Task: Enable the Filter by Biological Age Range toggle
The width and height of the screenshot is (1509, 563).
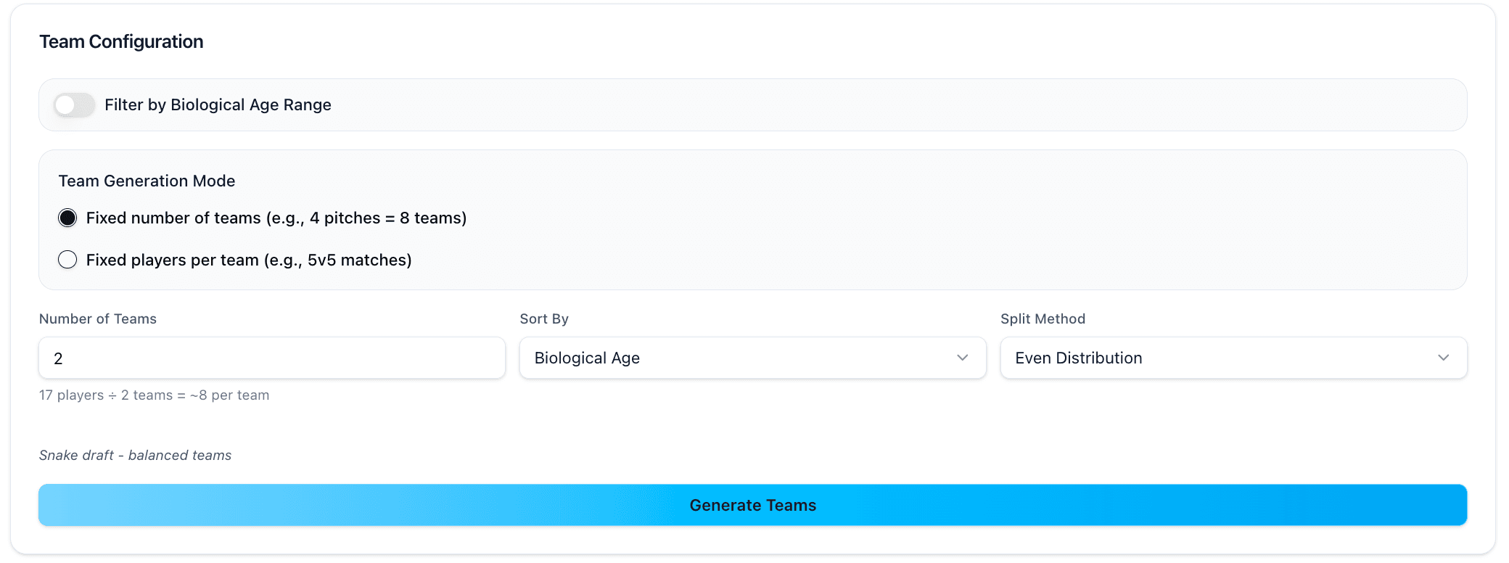Action: [x=73, y=104]
